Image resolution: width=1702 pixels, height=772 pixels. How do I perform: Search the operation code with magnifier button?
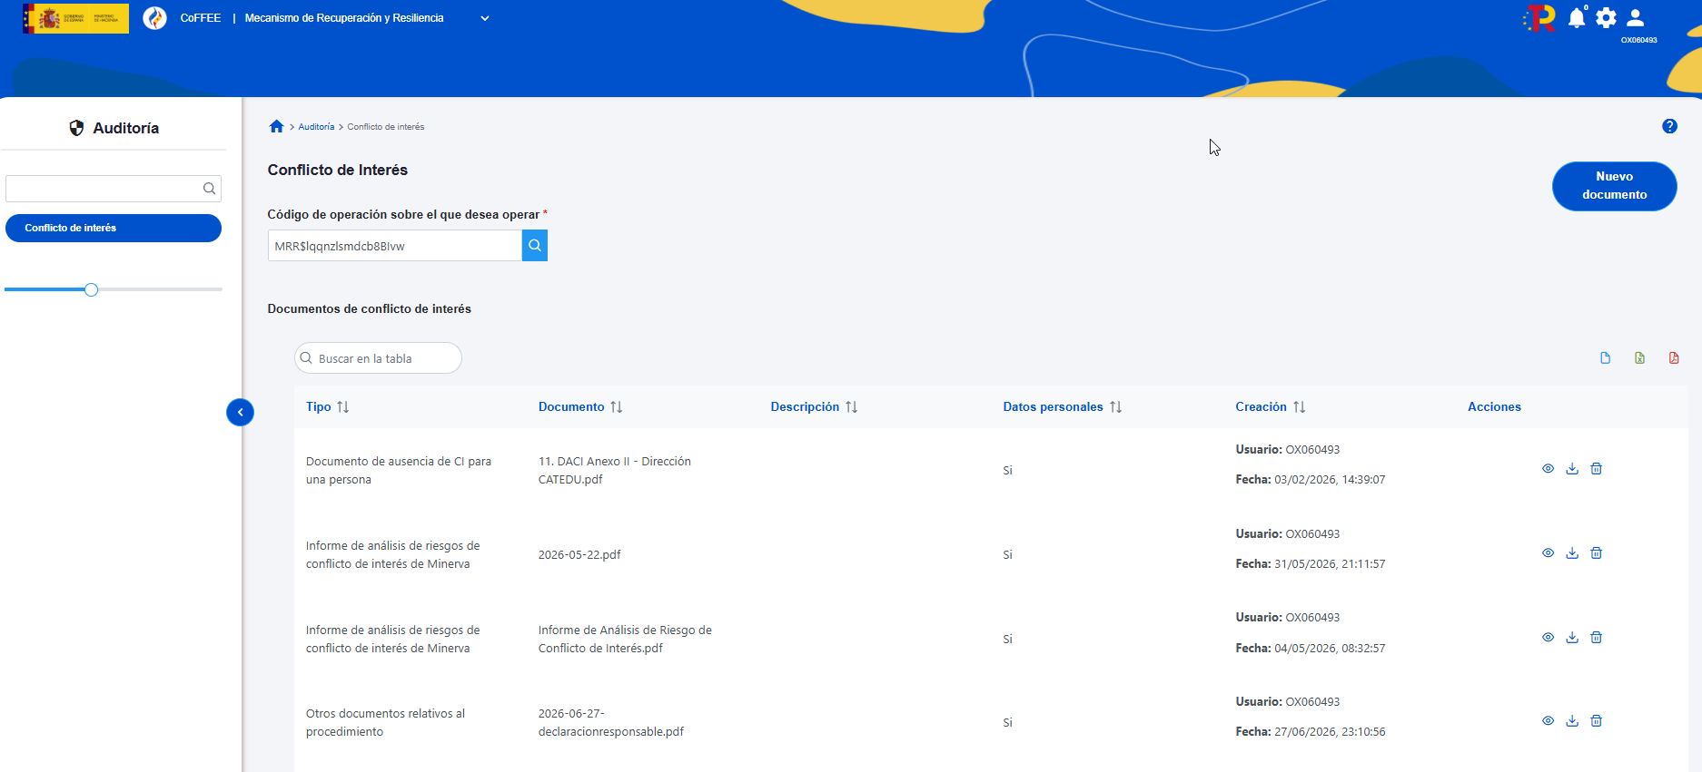[x=535, y=246]
